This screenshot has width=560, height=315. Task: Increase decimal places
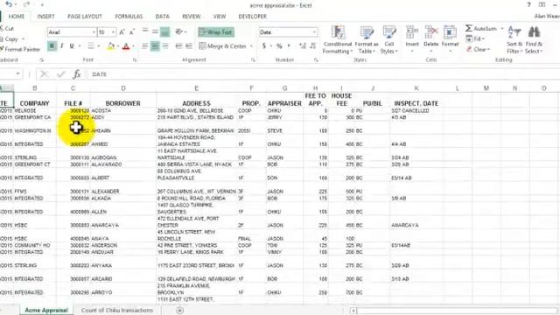[303, 46]
